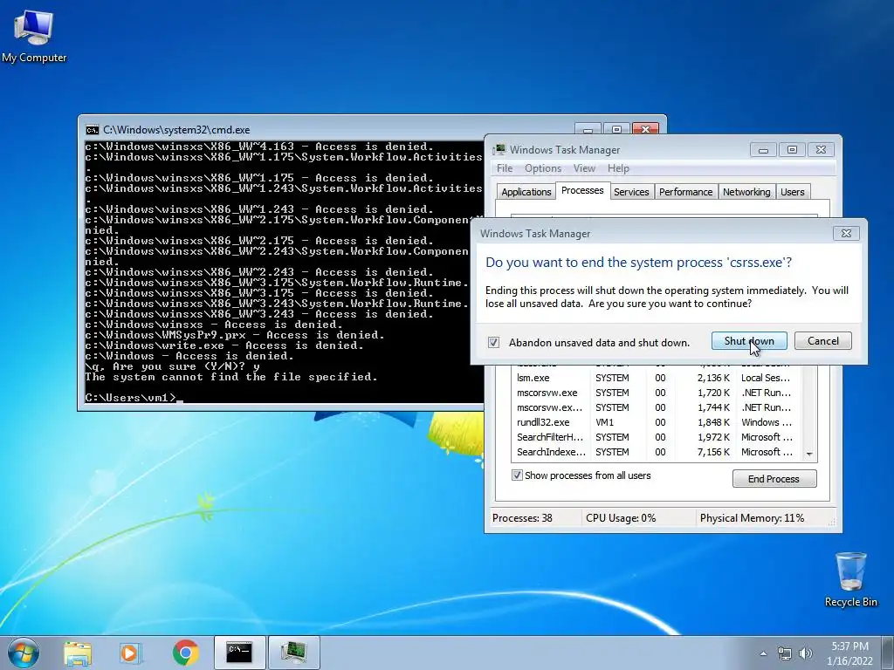Switch to the Users tab
This screenshot has height=670, width=894.
pos(793,192)
